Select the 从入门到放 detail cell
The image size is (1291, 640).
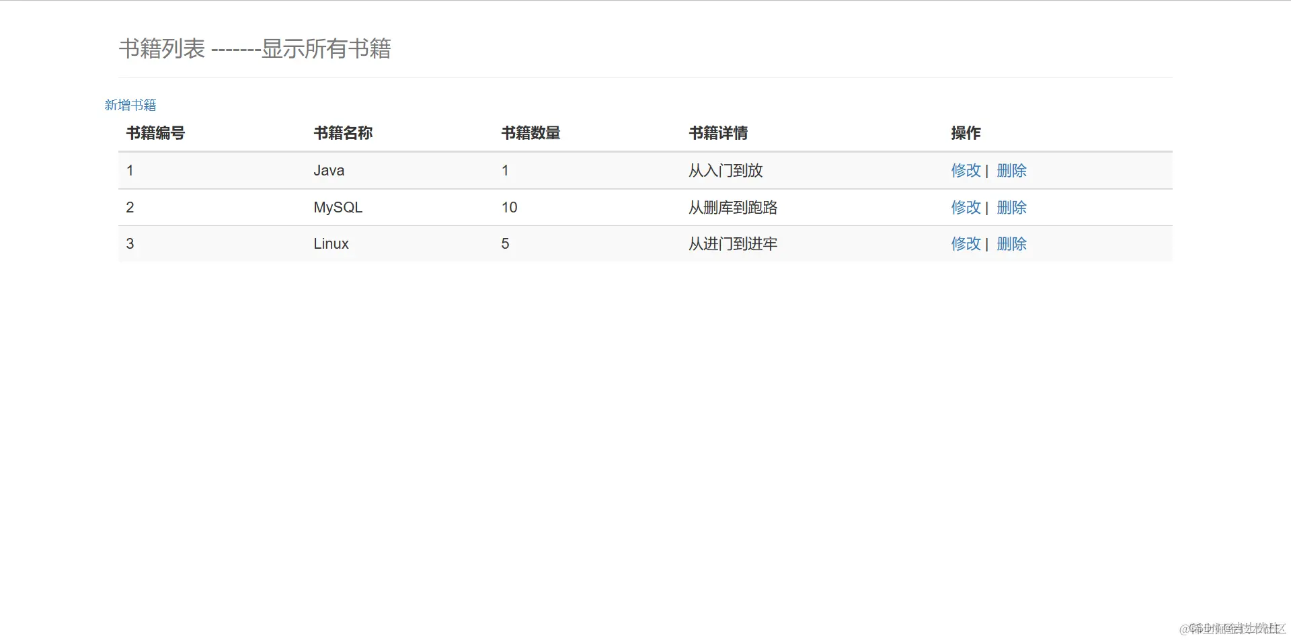[726, 171]
